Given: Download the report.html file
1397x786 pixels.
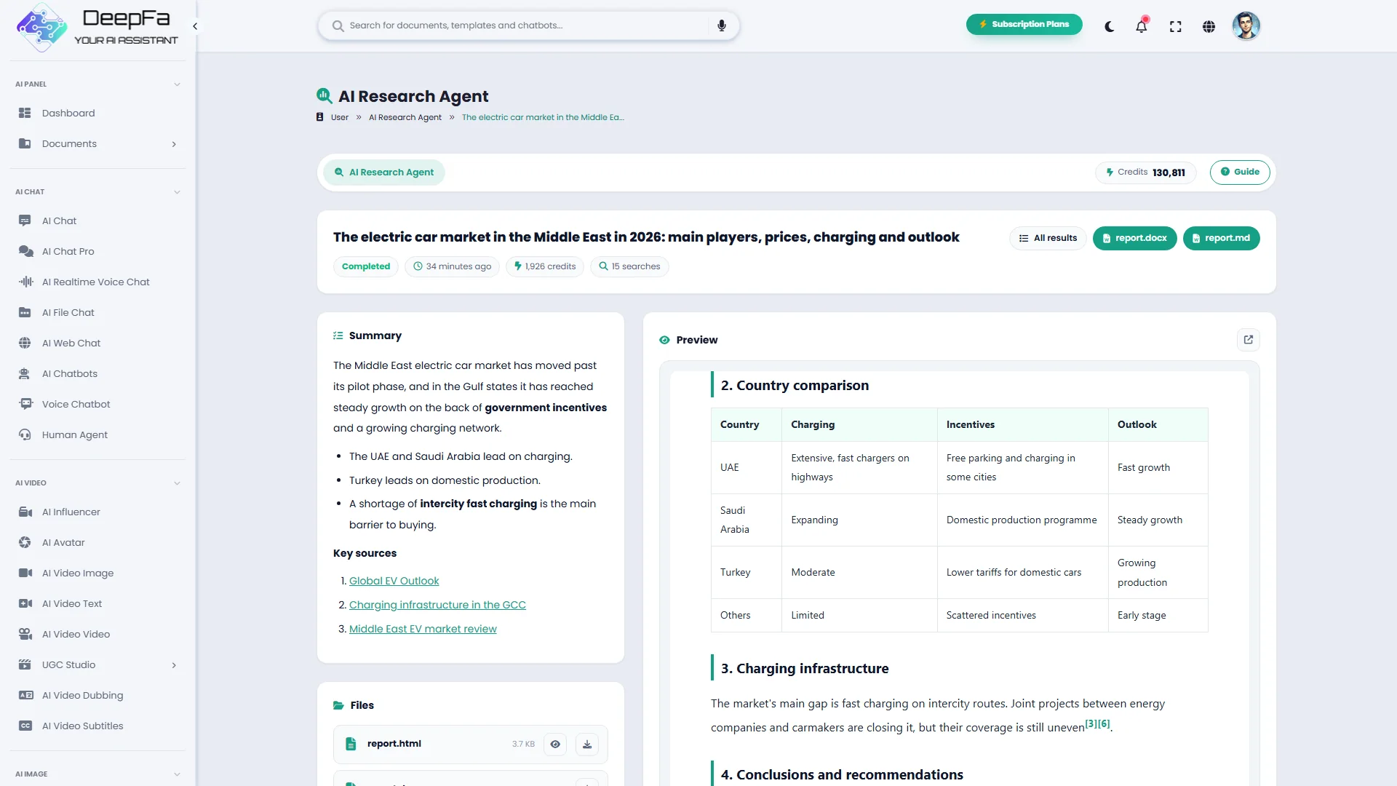Looking at the screenshot, I should tap(587, 744).
